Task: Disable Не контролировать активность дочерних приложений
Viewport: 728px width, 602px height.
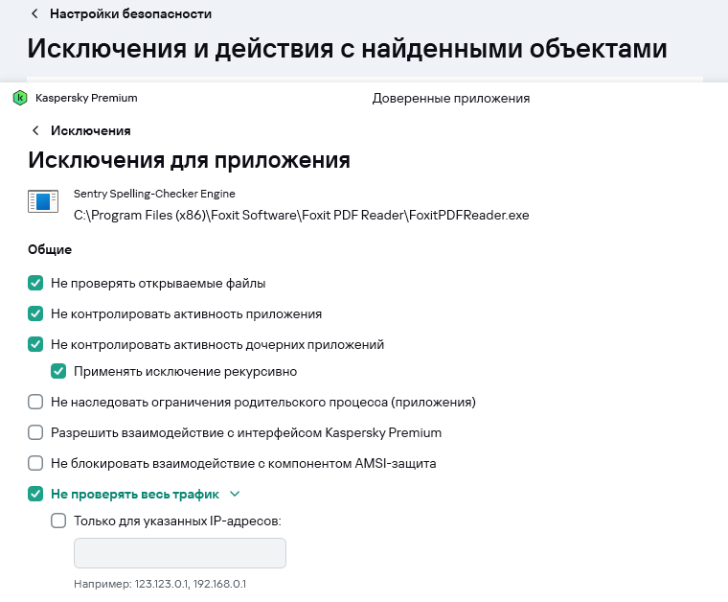Action: (35, 344)
